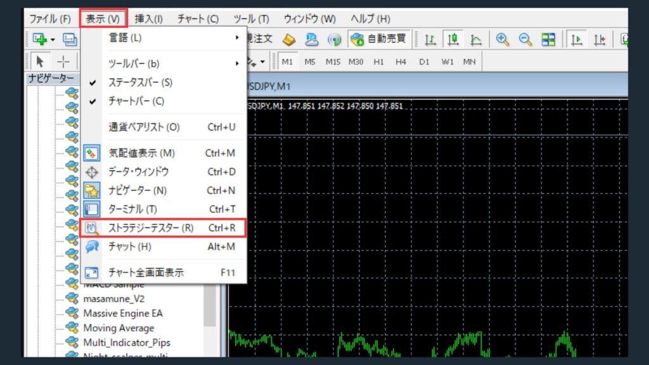Click the tile windows grid icon
The height and width of the screenshot is (365, 649).
(x=548, y=40)
